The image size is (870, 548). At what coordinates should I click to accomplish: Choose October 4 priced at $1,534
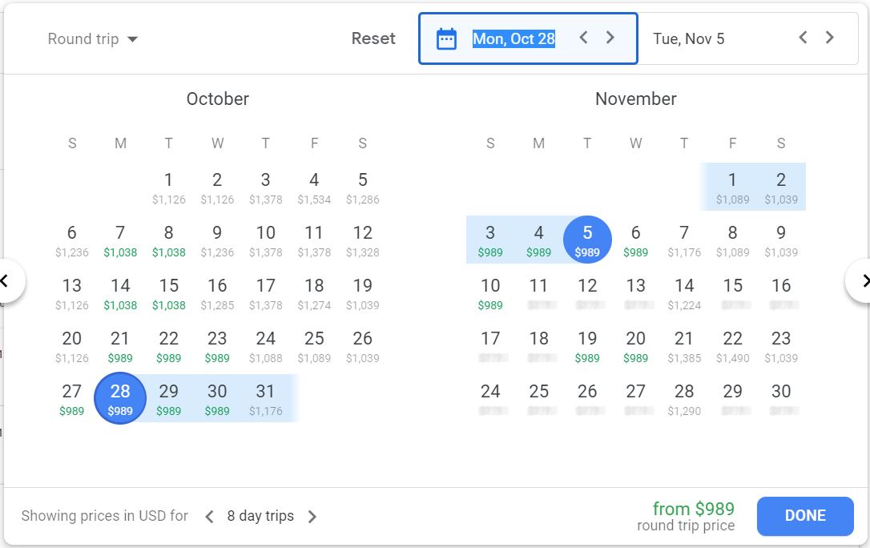314,187
